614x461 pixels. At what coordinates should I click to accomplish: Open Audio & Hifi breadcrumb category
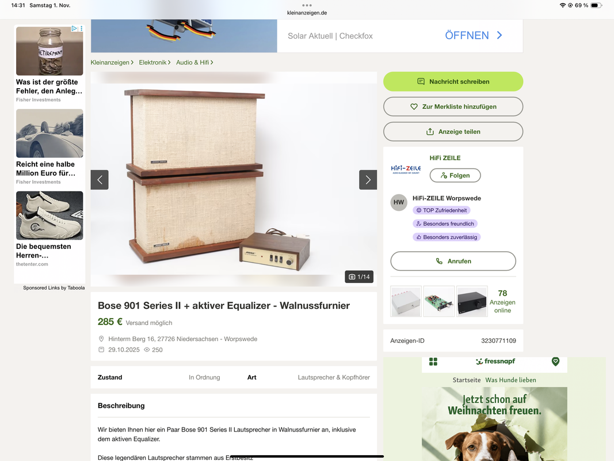tap(195, 62)
